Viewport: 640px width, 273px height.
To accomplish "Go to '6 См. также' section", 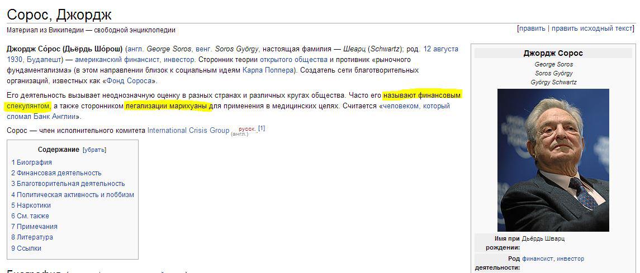I will coord(30,216).
